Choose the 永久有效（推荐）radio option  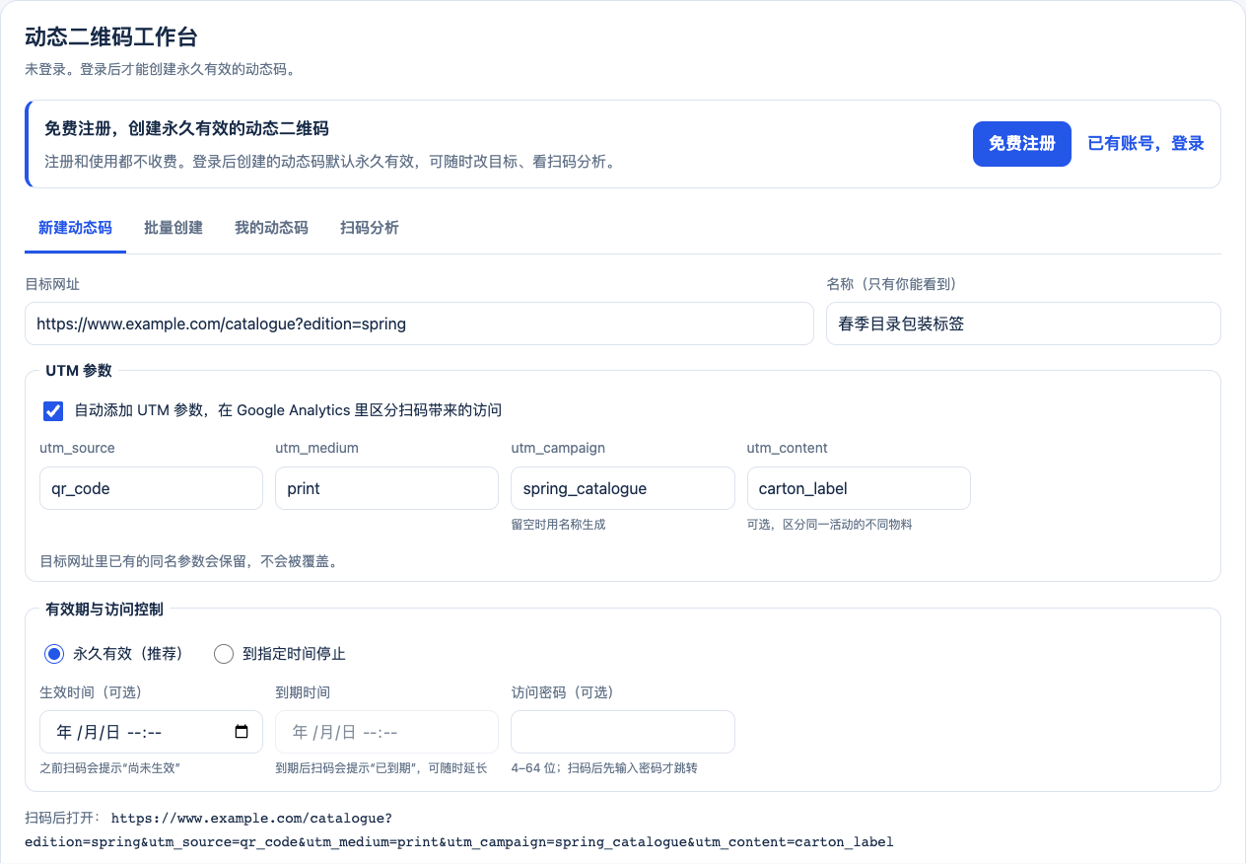(x=54, y=654)
